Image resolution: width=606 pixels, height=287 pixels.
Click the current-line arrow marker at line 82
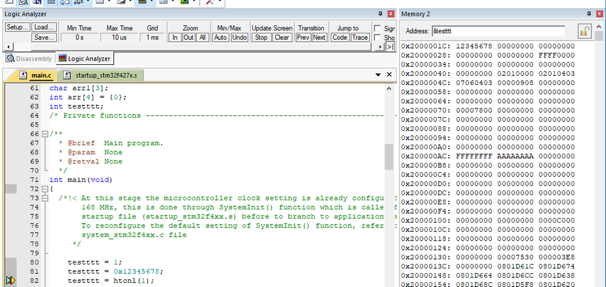(x=10, y=281)
